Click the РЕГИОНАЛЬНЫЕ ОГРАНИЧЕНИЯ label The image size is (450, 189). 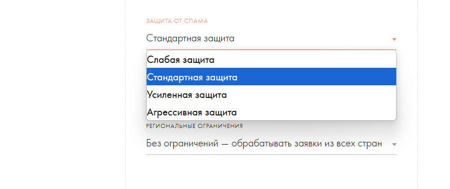tap(194, 126)
